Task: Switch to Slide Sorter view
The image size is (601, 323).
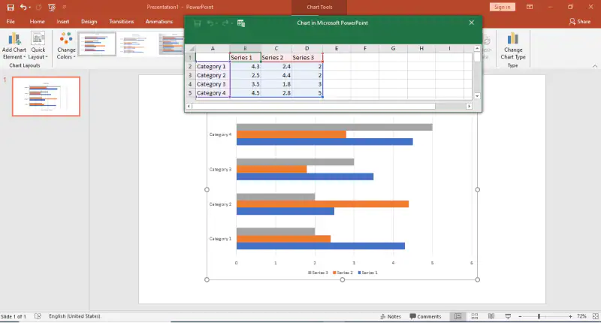Action: (475, 316)
